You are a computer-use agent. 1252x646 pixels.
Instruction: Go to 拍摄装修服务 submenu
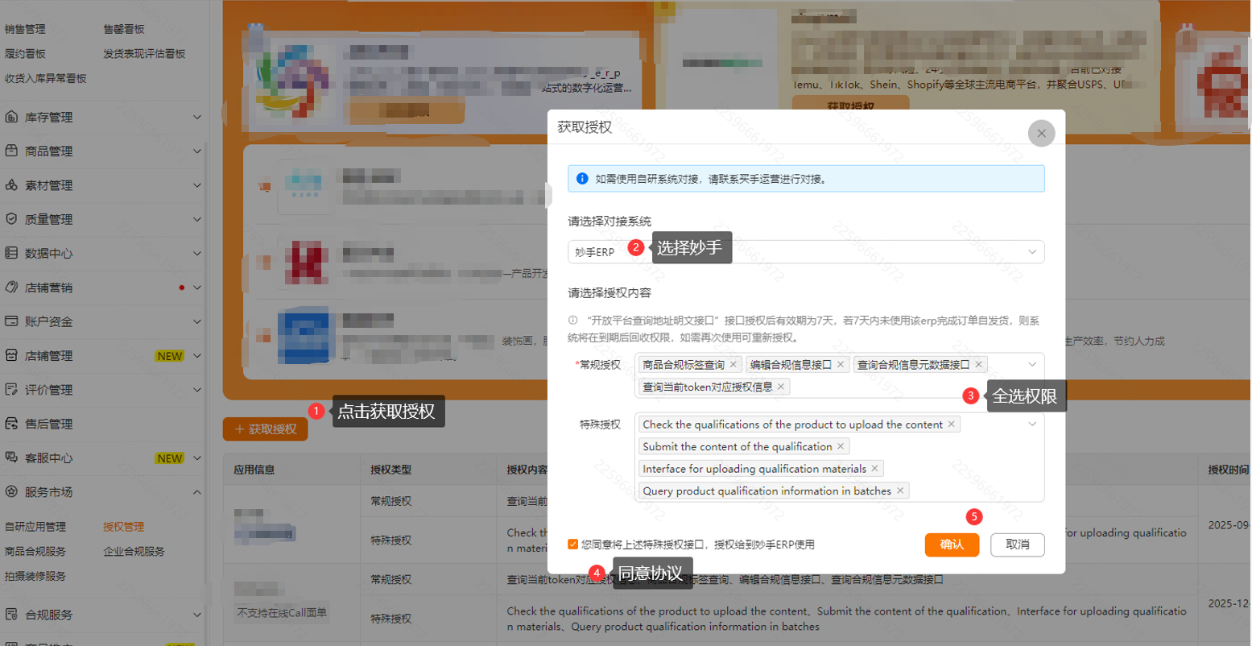pyautogui.click(x=35, y=577)
